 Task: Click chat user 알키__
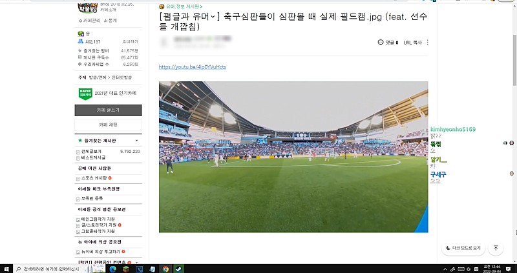pyautogui.click(x=439, y=159)
